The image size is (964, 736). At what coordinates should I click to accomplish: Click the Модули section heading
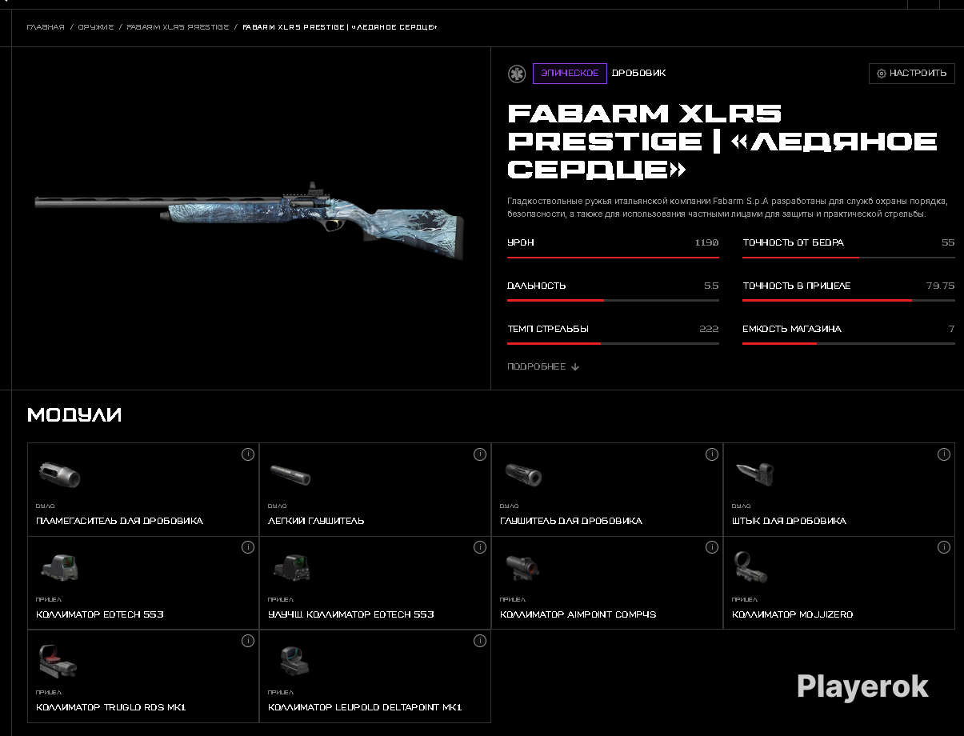(x=74, y=415)
